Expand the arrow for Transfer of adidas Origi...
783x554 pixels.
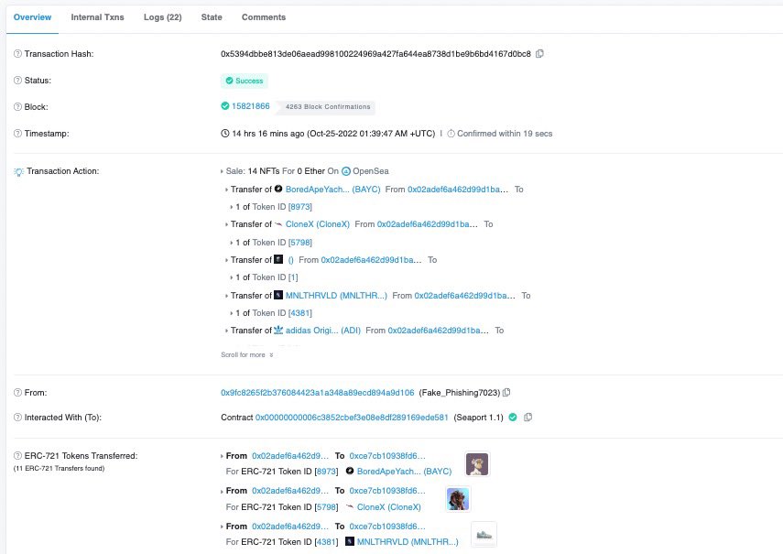click(x=227, y=331)
